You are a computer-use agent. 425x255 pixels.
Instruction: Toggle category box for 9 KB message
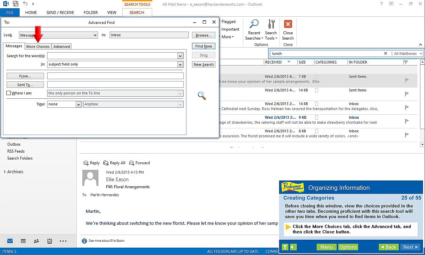(316, 117)
